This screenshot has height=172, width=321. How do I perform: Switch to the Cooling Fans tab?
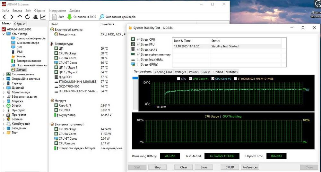pos(163,72)
